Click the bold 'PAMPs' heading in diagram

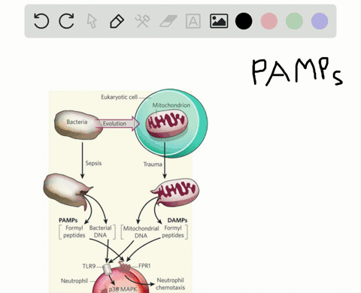click(68, 220)
